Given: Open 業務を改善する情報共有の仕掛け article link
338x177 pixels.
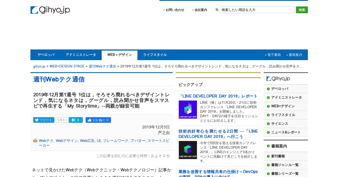Looking at the screenshot, I should [x=218, y=173].
